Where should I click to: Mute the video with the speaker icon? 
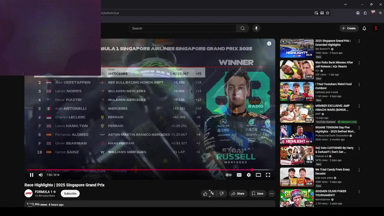click(x=41, y=175)
